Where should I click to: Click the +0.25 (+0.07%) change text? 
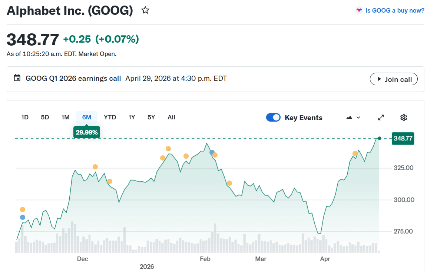coord(101,39)
